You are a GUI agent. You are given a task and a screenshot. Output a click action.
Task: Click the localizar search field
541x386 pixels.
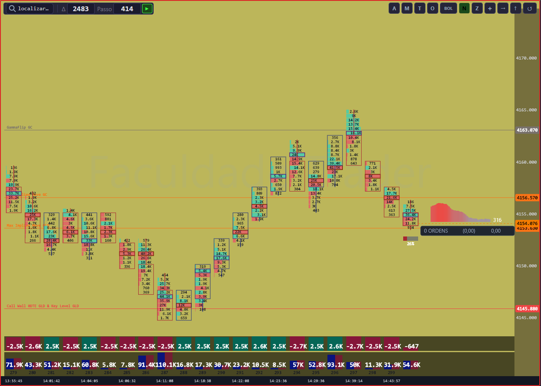click(x=30, y=9)
